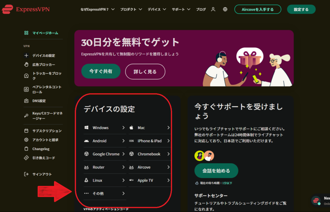The image size is (330, 212).
Task: Click the chevron next to Mac
Action: click(169, 128)
